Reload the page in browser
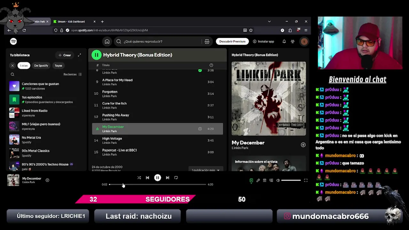This screenshot has width=409, height=230. pyautogui.click(x=24, y=30)
